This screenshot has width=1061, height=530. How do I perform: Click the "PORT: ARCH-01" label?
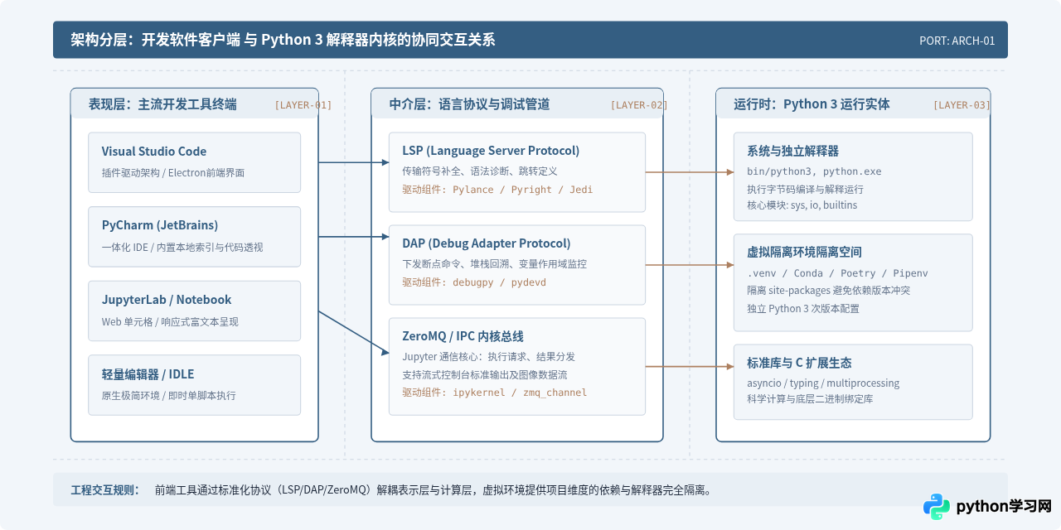pos(957,41)
